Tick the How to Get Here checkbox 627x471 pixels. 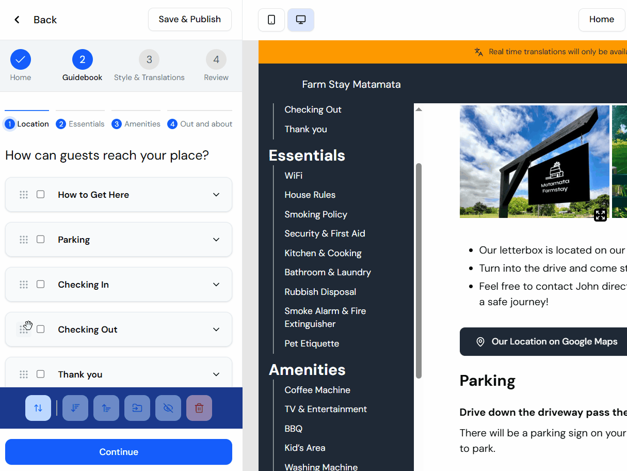[40, 194]
